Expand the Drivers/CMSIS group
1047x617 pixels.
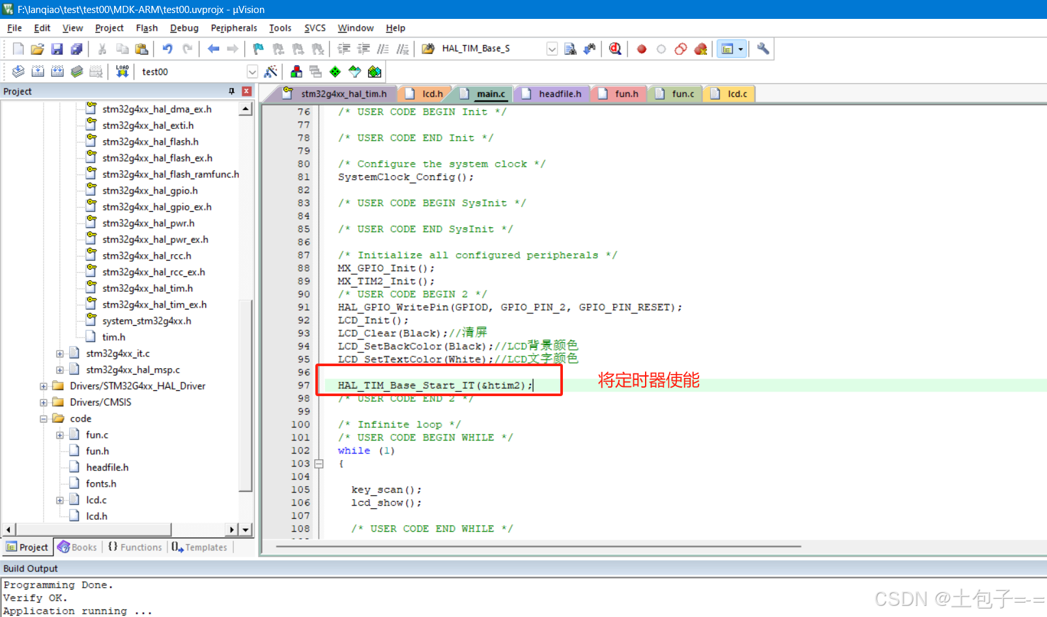(44, 403)
